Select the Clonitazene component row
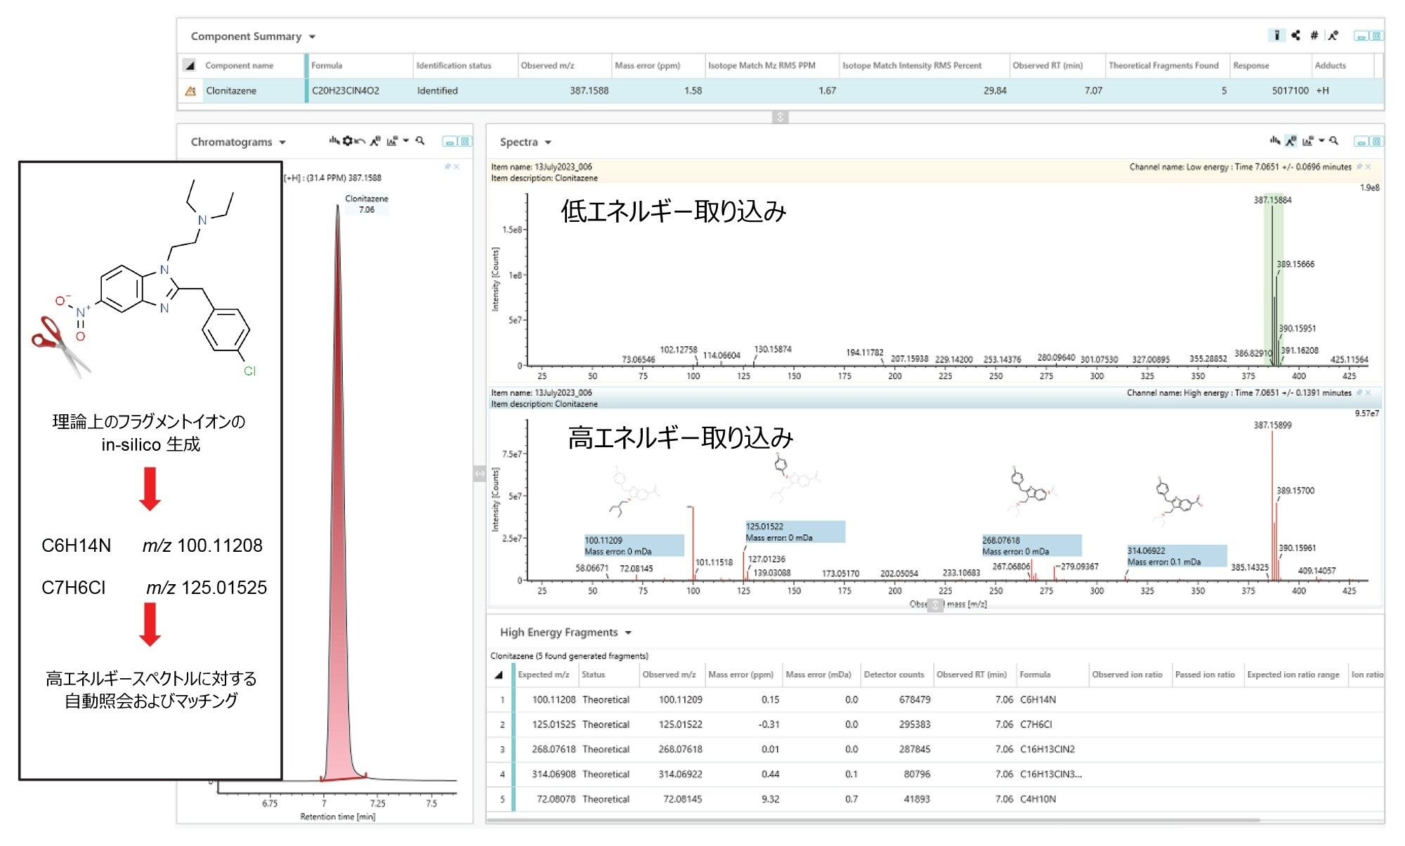 [781, 91]
